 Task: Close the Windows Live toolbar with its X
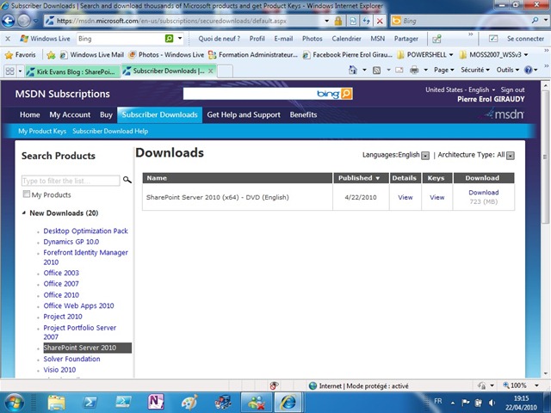coord(8,39)
